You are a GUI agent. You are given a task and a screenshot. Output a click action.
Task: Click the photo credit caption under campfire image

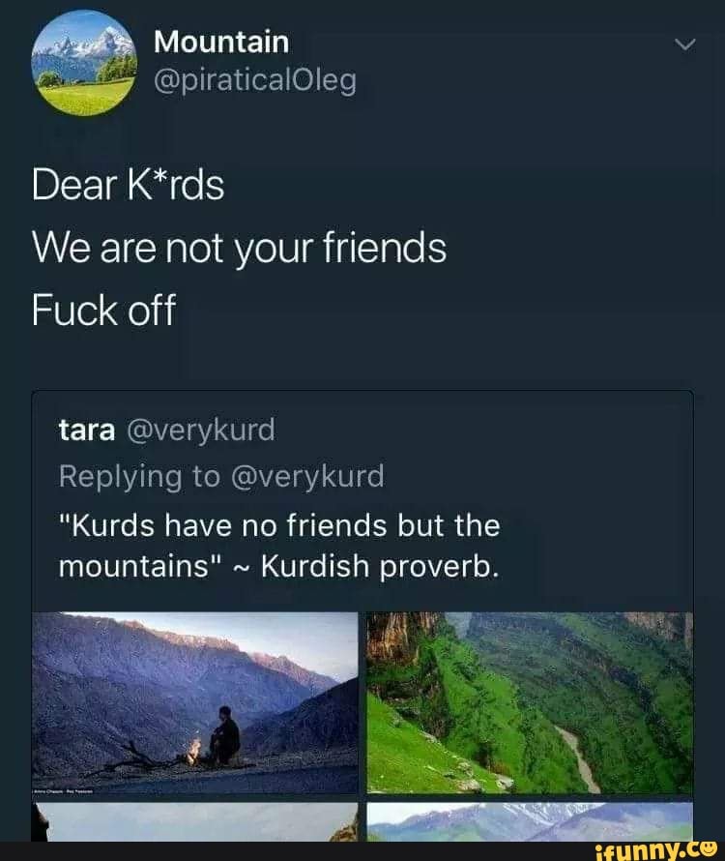coord(64,791)
